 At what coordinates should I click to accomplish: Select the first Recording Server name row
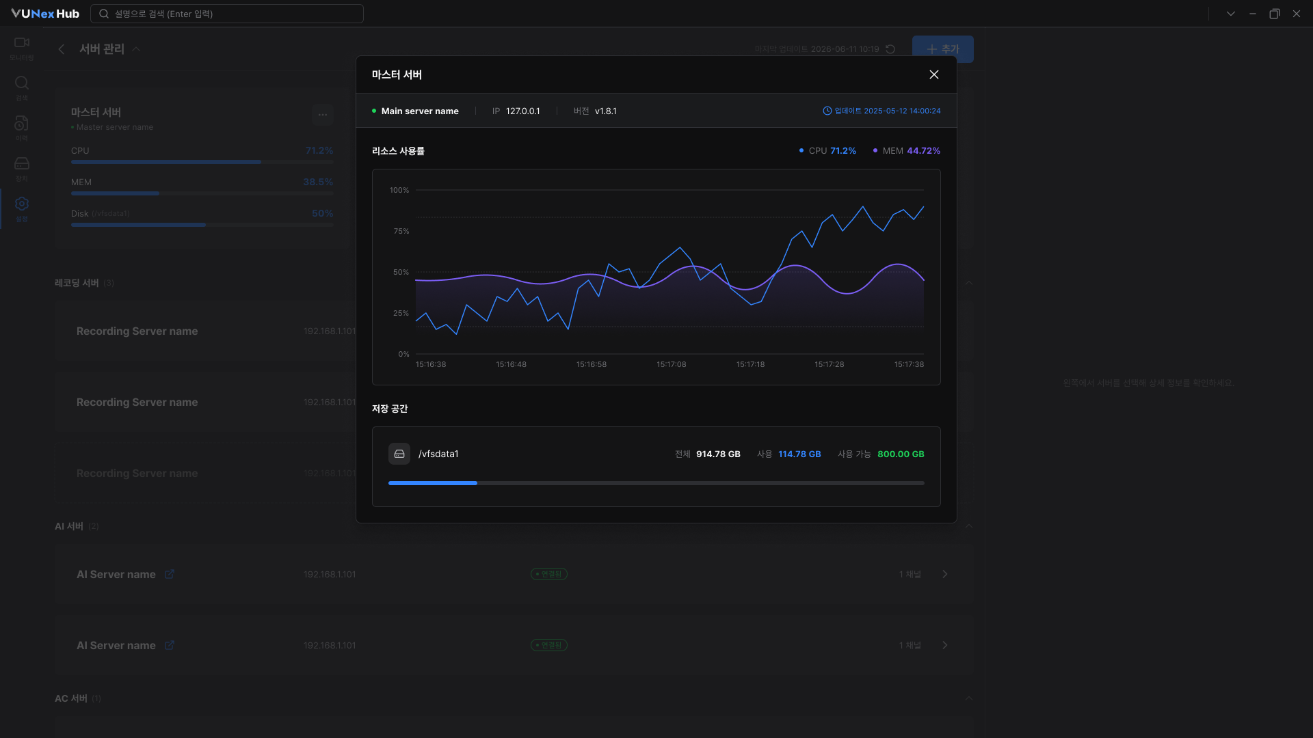514,331
